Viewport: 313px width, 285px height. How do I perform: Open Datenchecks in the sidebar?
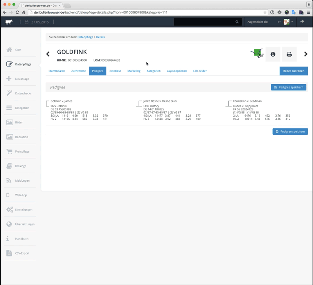click(23, 93)
